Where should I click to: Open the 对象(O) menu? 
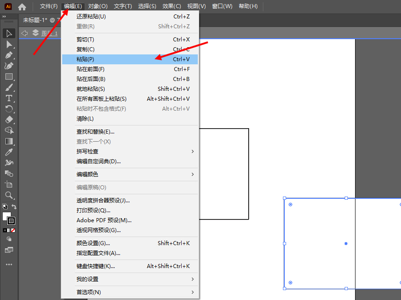pos(98,6)
